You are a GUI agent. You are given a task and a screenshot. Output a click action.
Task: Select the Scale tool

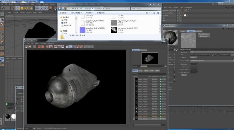22,8
